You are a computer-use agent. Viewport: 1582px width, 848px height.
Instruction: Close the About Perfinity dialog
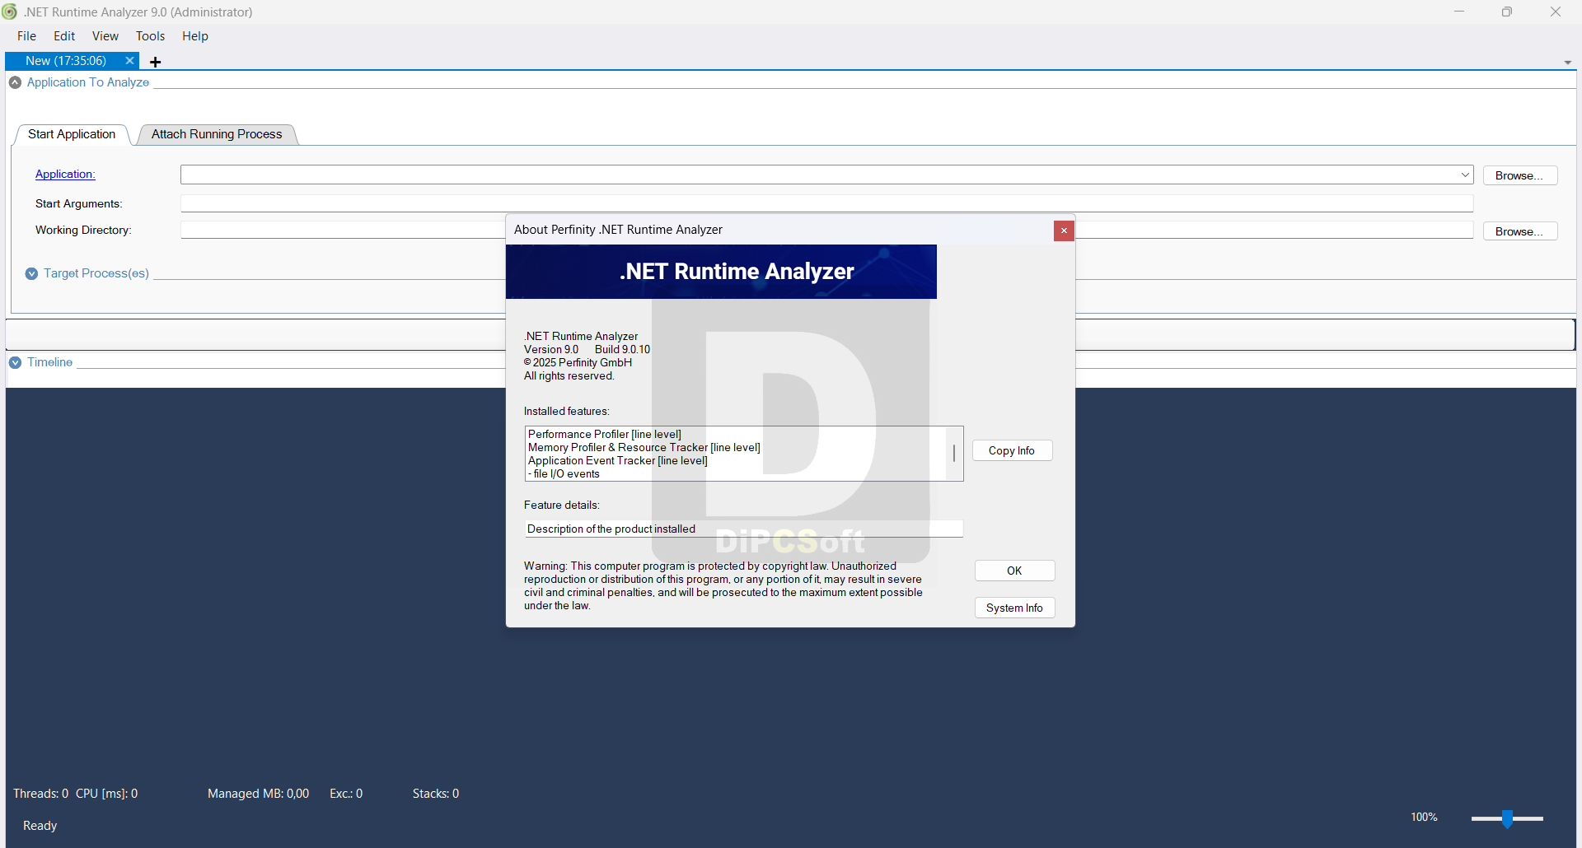click(x=1064, y=231)
